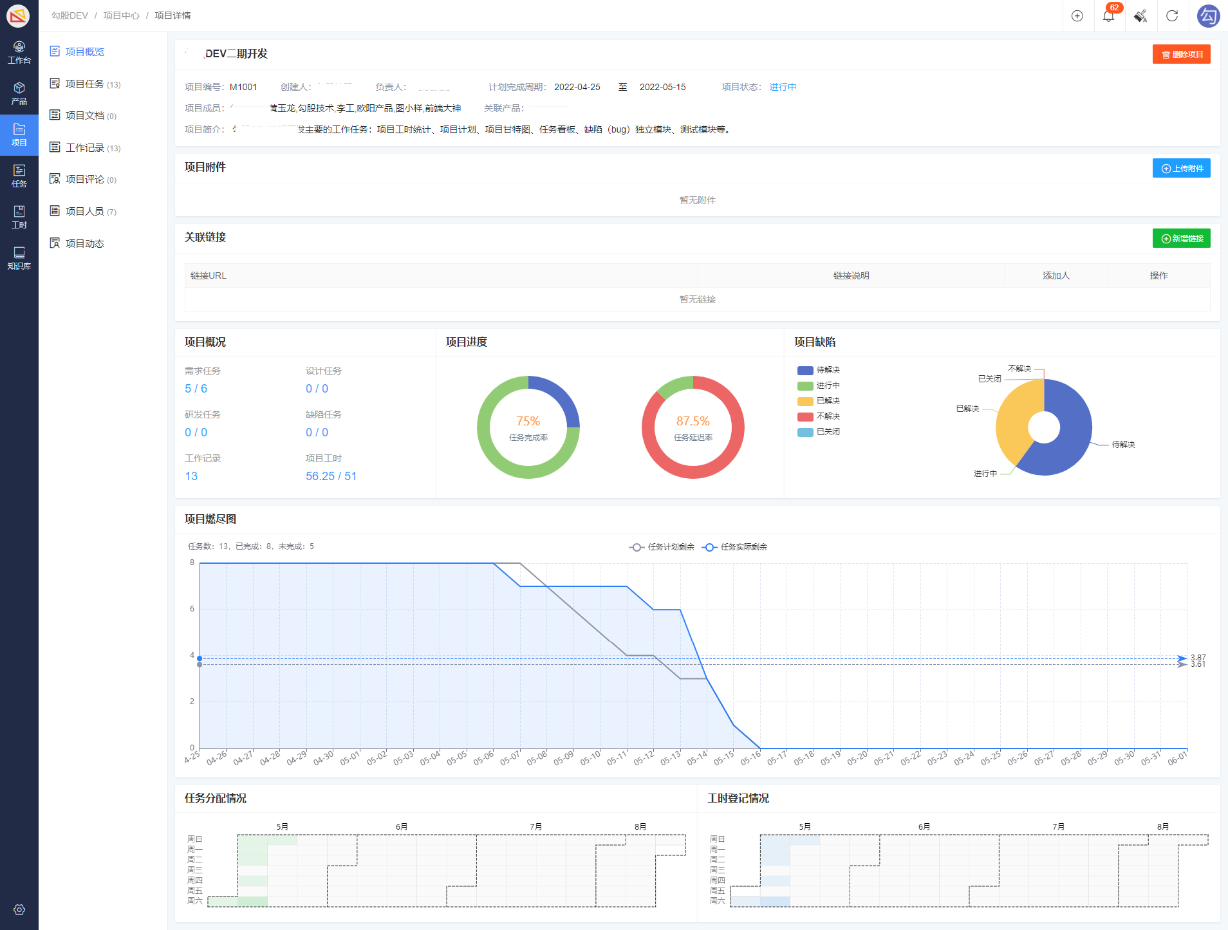Click 设计任务 value 0 / 0
Image resolution: width=1228 pixels, height=930 pixels.
click(x=317, y=389)
